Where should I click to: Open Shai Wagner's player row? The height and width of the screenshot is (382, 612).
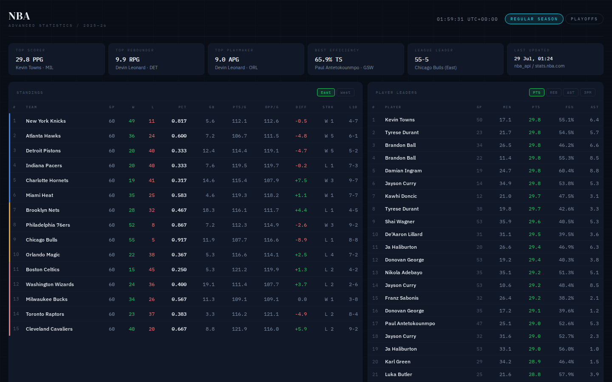point(485,222)
